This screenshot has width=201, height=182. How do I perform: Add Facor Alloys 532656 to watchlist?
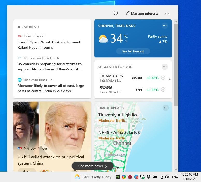163,90
